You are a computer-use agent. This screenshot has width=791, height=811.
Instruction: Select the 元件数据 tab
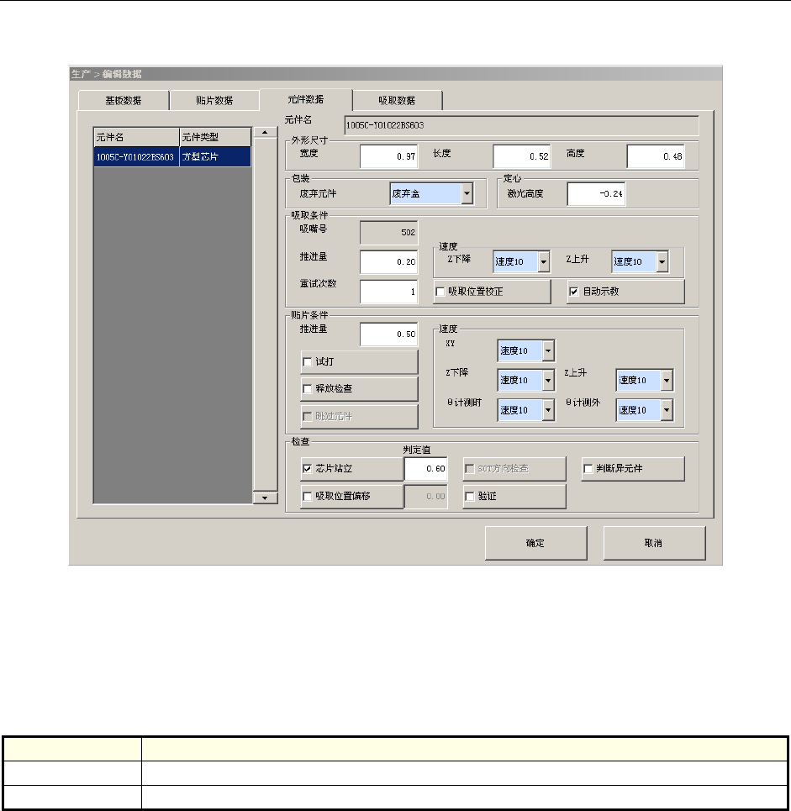(x=306, y=99)
